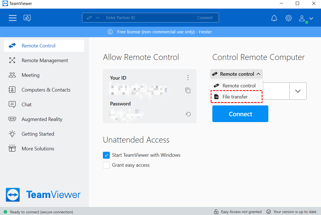Open settings gear in header
The height and width of the screenshot is (215, 321).
(x=289, y=18)
